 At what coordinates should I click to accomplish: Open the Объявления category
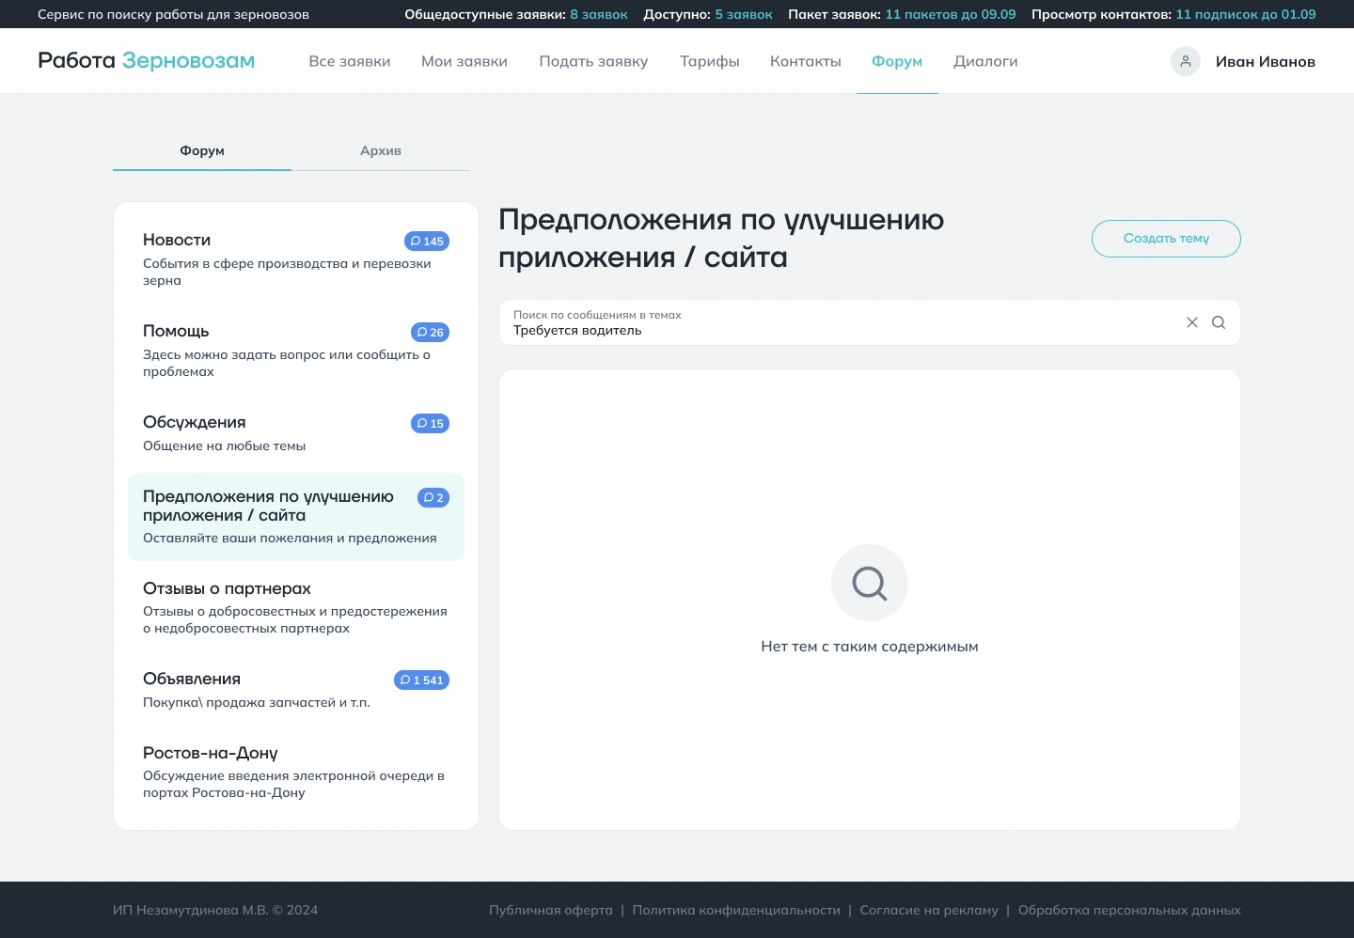[x=296, y=690]
